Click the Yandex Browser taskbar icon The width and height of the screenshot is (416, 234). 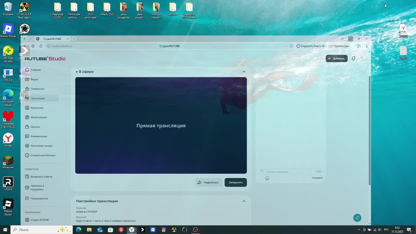pyautogui.click(x=132, y=230)
